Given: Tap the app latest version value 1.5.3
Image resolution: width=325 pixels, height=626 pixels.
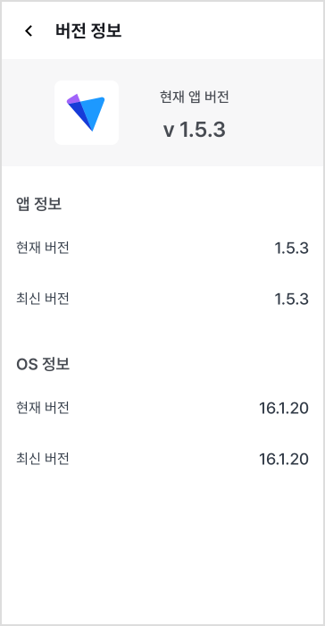Looking at the screenshot, I should [291, 299].
